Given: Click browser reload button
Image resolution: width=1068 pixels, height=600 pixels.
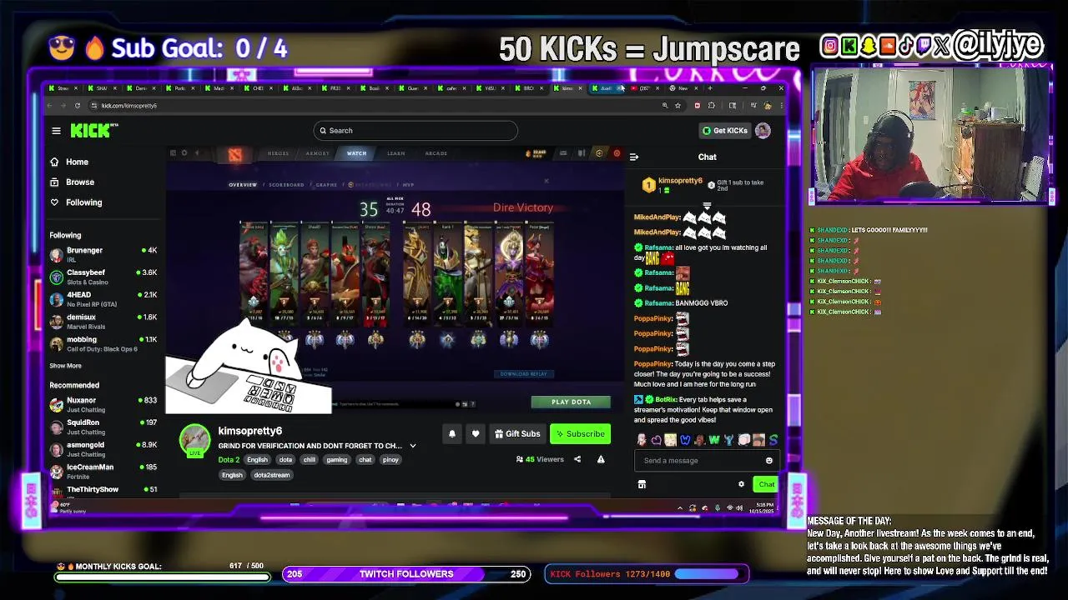Looking at the screenshot, I should [78, 106].
